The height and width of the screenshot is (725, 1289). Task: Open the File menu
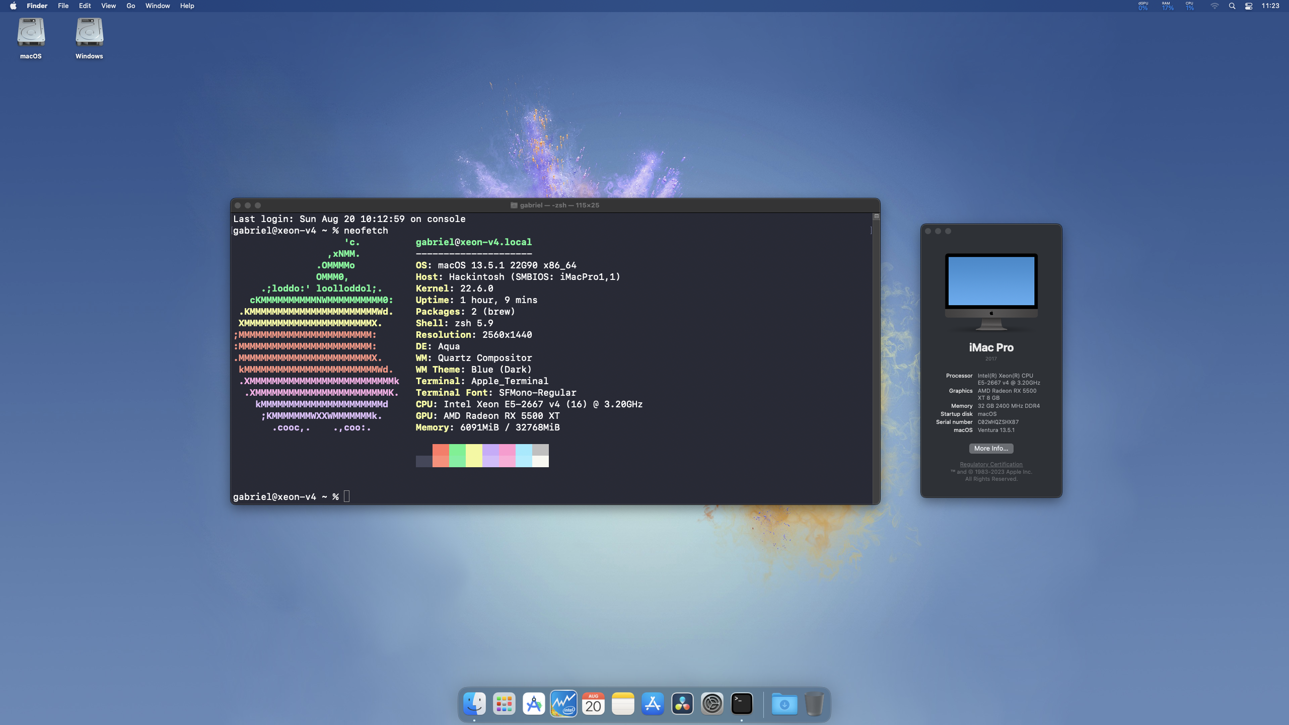coord(63,6)
